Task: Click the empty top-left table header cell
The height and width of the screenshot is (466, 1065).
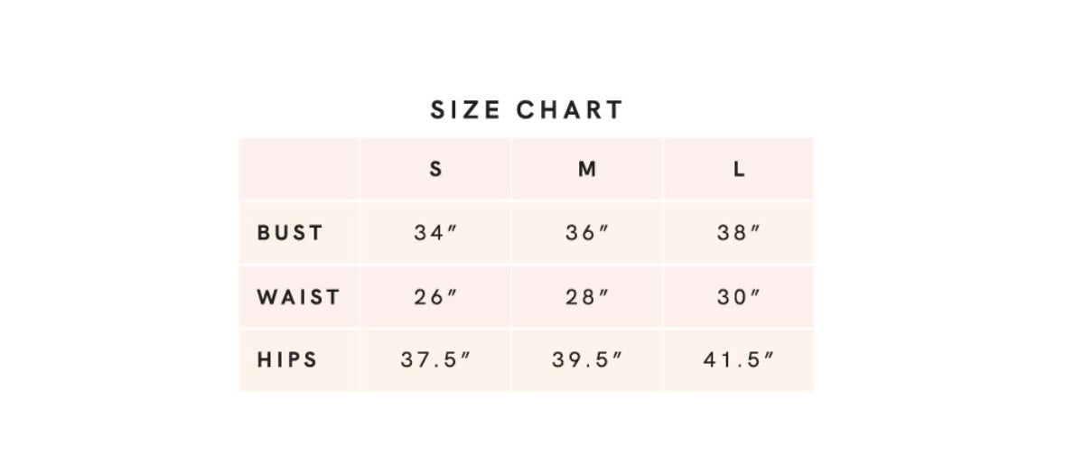Action: [x=299, y=169]
